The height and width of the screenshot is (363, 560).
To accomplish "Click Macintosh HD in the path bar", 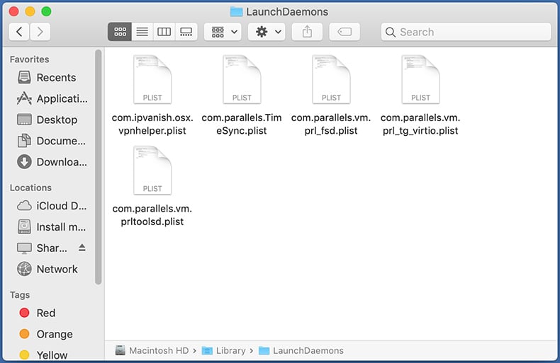I will pyautogui.click(x=152, y=350).
